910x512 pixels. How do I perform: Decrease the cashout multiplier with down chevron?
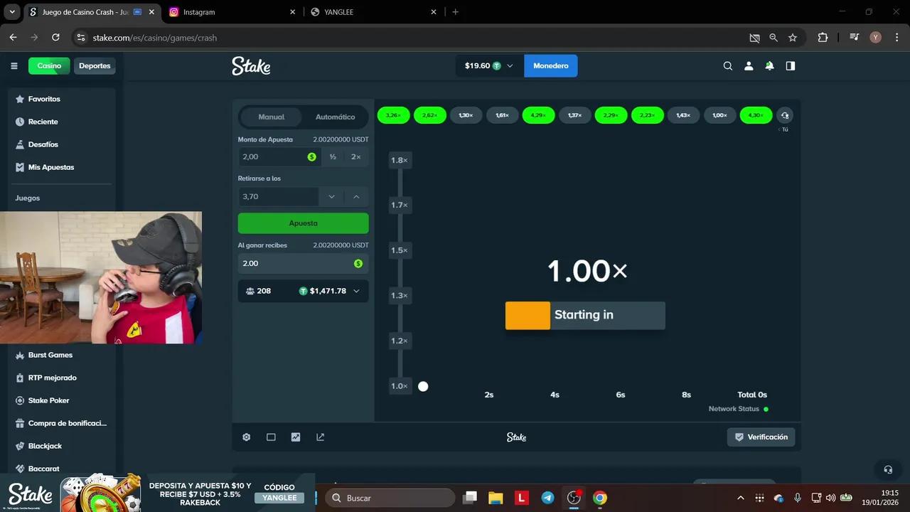(x=331, y=197)
